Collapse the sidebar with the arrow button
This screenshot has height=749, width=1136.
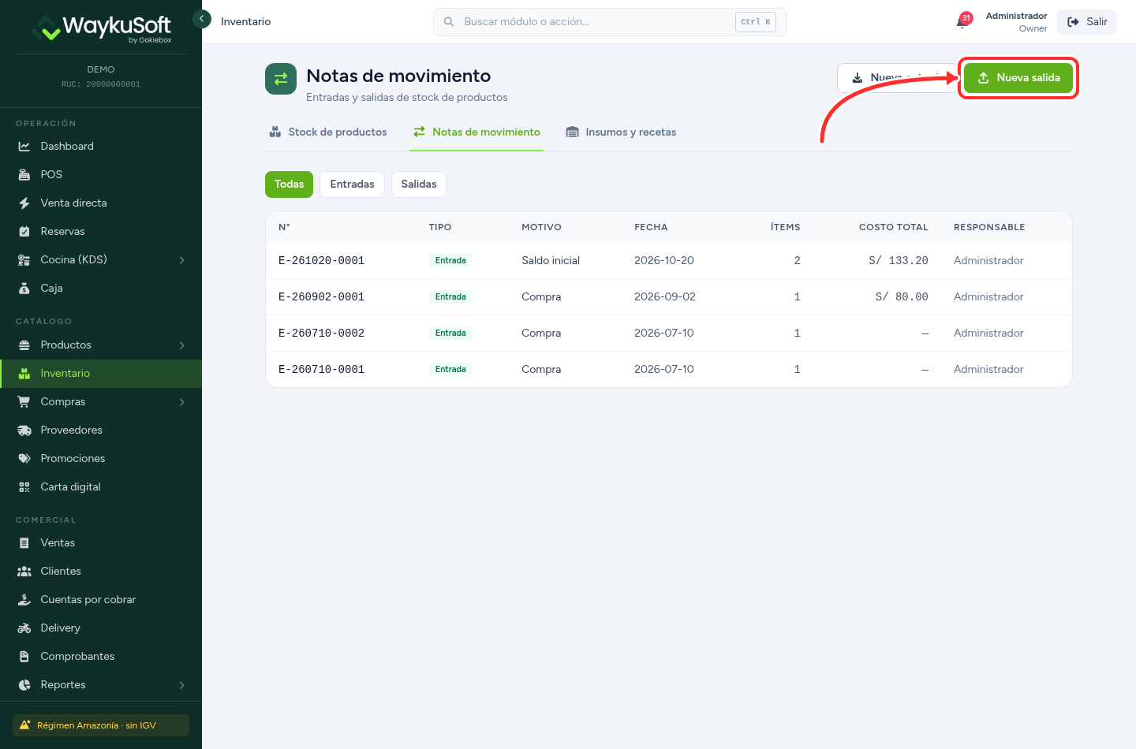pos(202,18)
